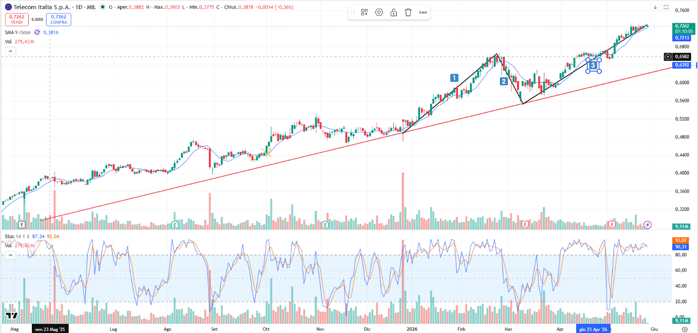This screenshot has width=698, height=333.
Task: Click the down-arrow button at top right
Action: point(655,7)
